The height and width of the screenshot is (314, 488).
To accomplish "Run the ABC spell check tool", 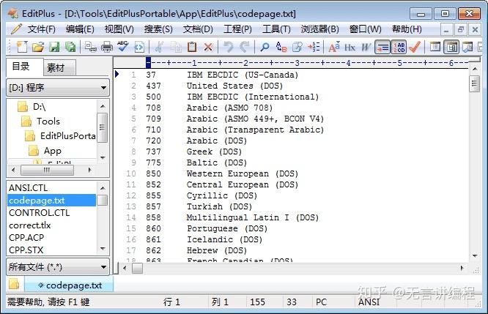I will point(123,47).
